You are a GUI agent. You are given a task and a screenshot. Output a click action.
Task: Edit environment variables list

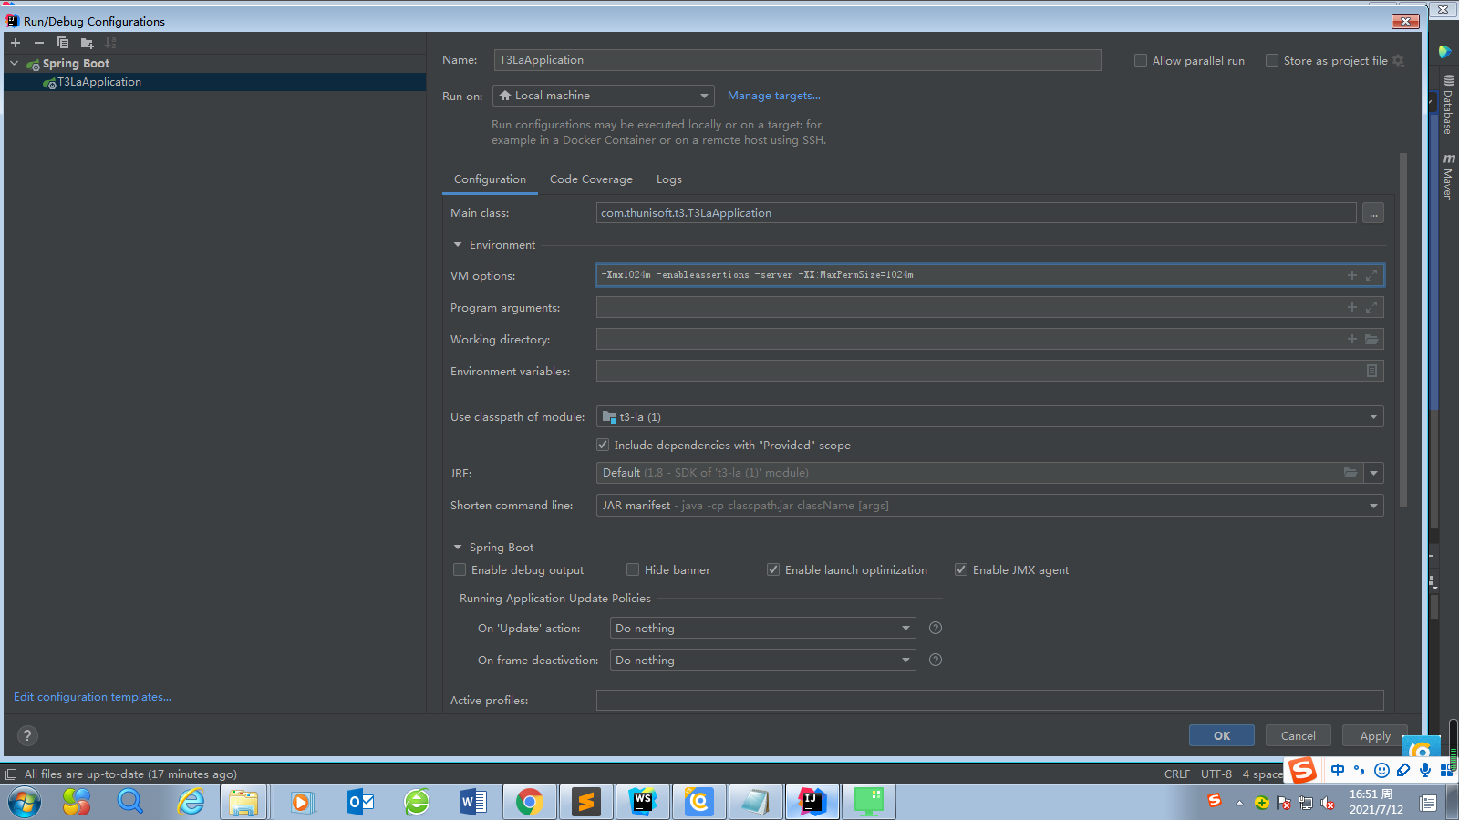coord(1371,371)
